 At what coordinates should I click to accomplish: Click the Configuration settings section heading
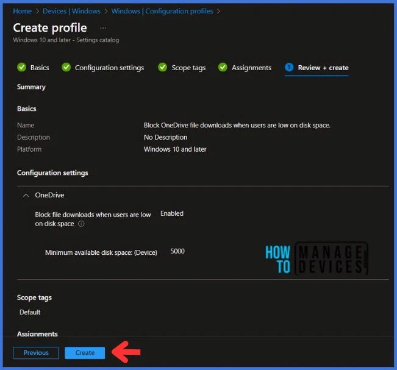(52, 173)
